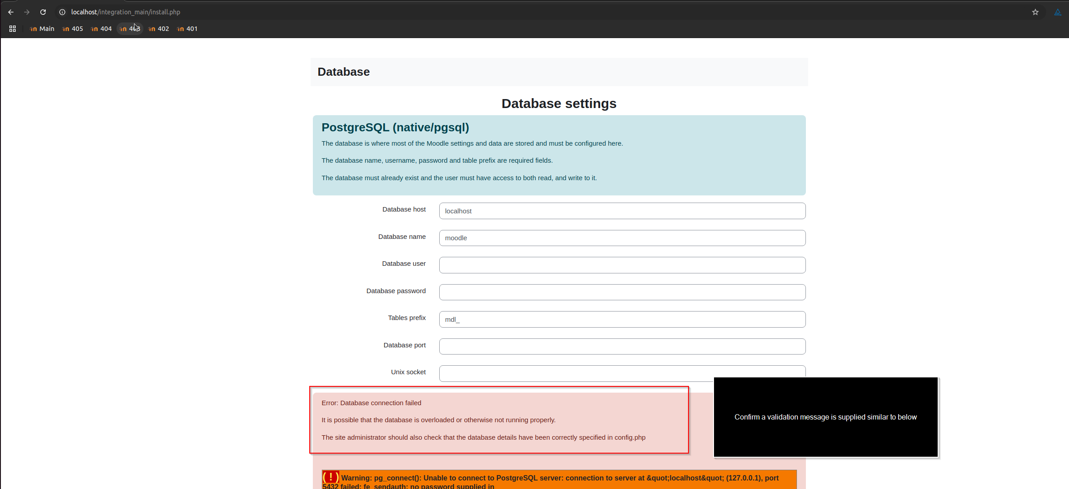View site information icon in address bar
Viewport: 1069px width, 489px height.
[62, 12]
